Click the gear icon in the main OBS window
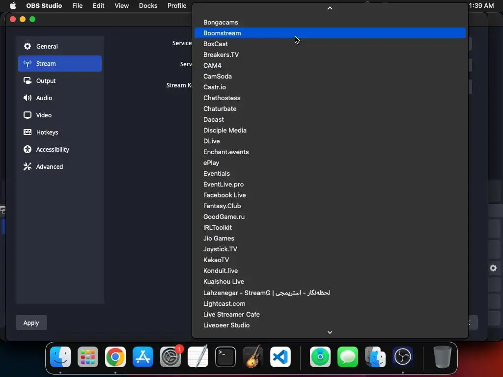Viewport: 503px width, 377px height. point(493,268)
